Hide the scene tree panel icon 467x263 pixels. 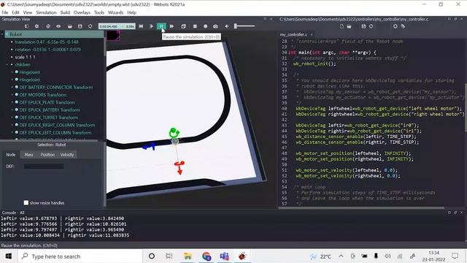(x=26, y=26)
